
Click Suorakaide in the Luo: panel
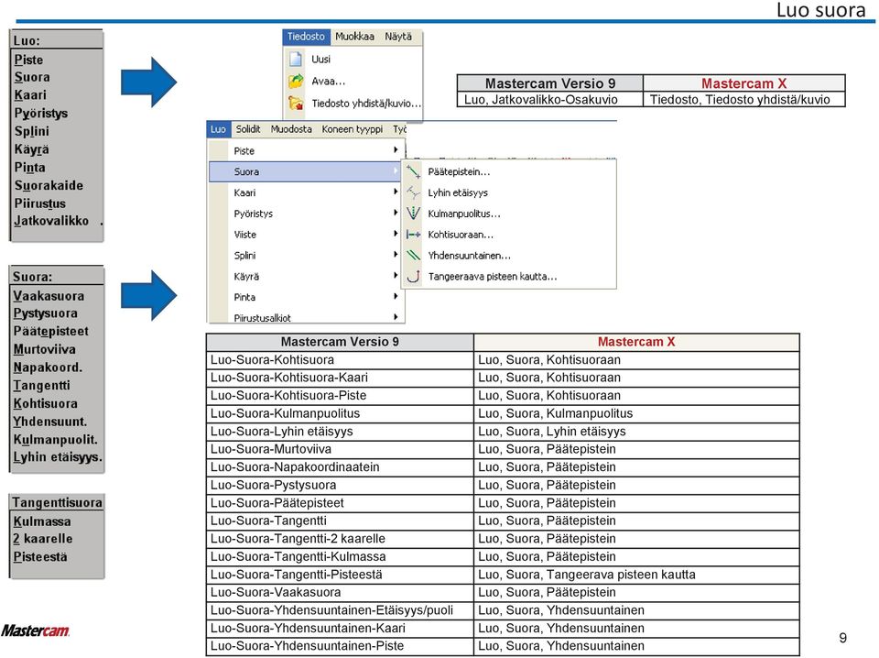tap(49, 185)
